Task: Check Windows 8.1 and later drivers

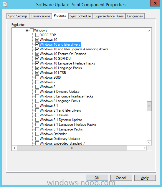Action: (37, 110)
